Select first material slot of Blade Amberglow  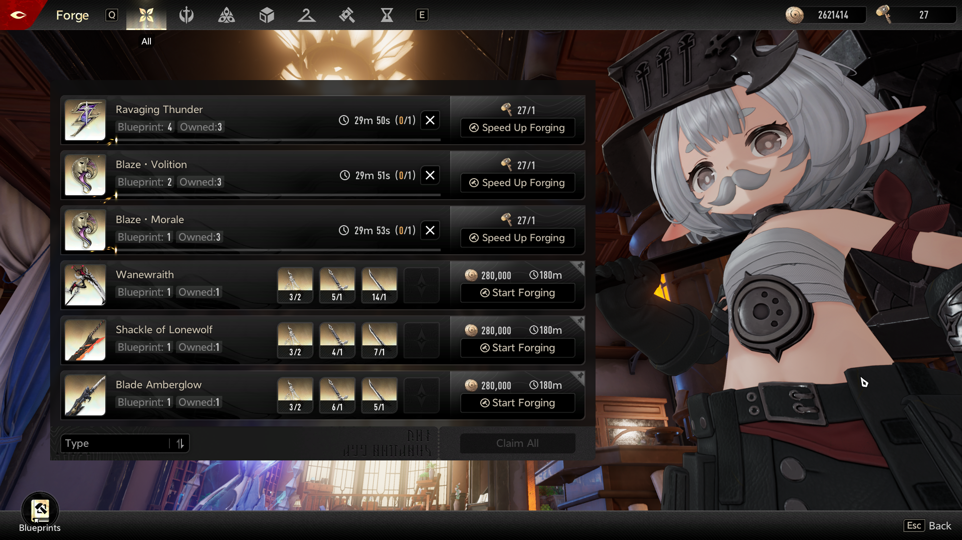[x=295, y=395]
